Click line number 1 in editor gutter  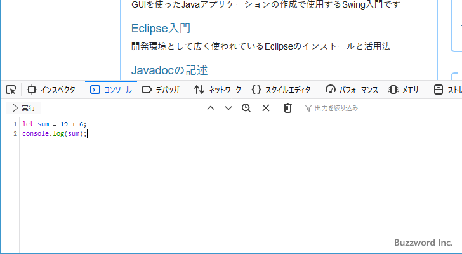15,124
